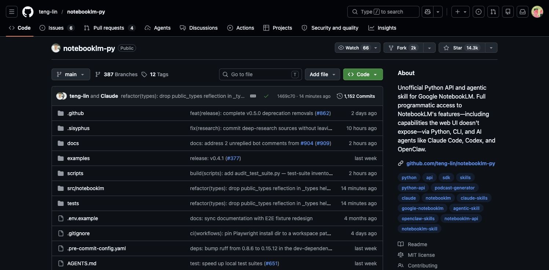Viewport: 549px width, 270px height.
Task: Open the Add file dropdown
Action: (x=322, y=74)
